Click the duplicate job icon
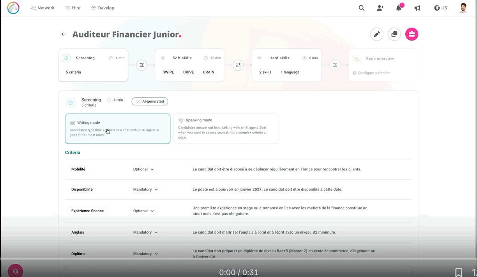Screen dimensions: 477x277 pyautogui.click(x=394, y=34)
